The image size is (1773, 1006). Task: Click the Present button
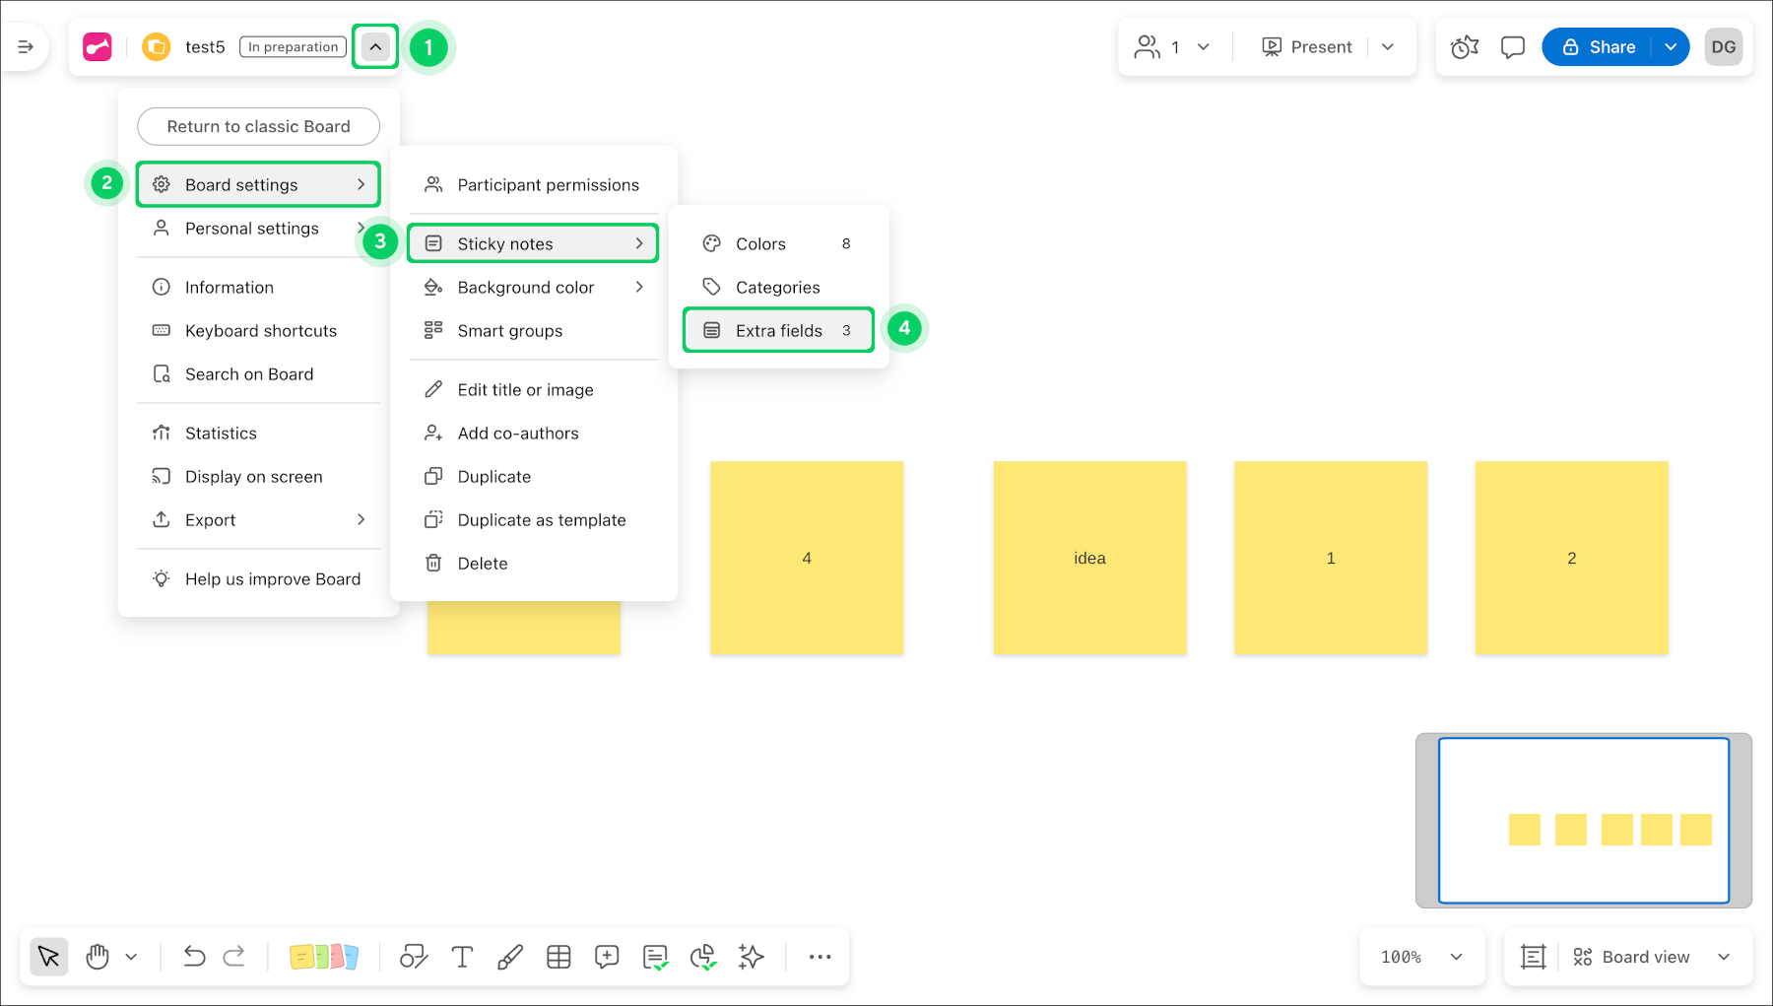tap(1308, 47)
